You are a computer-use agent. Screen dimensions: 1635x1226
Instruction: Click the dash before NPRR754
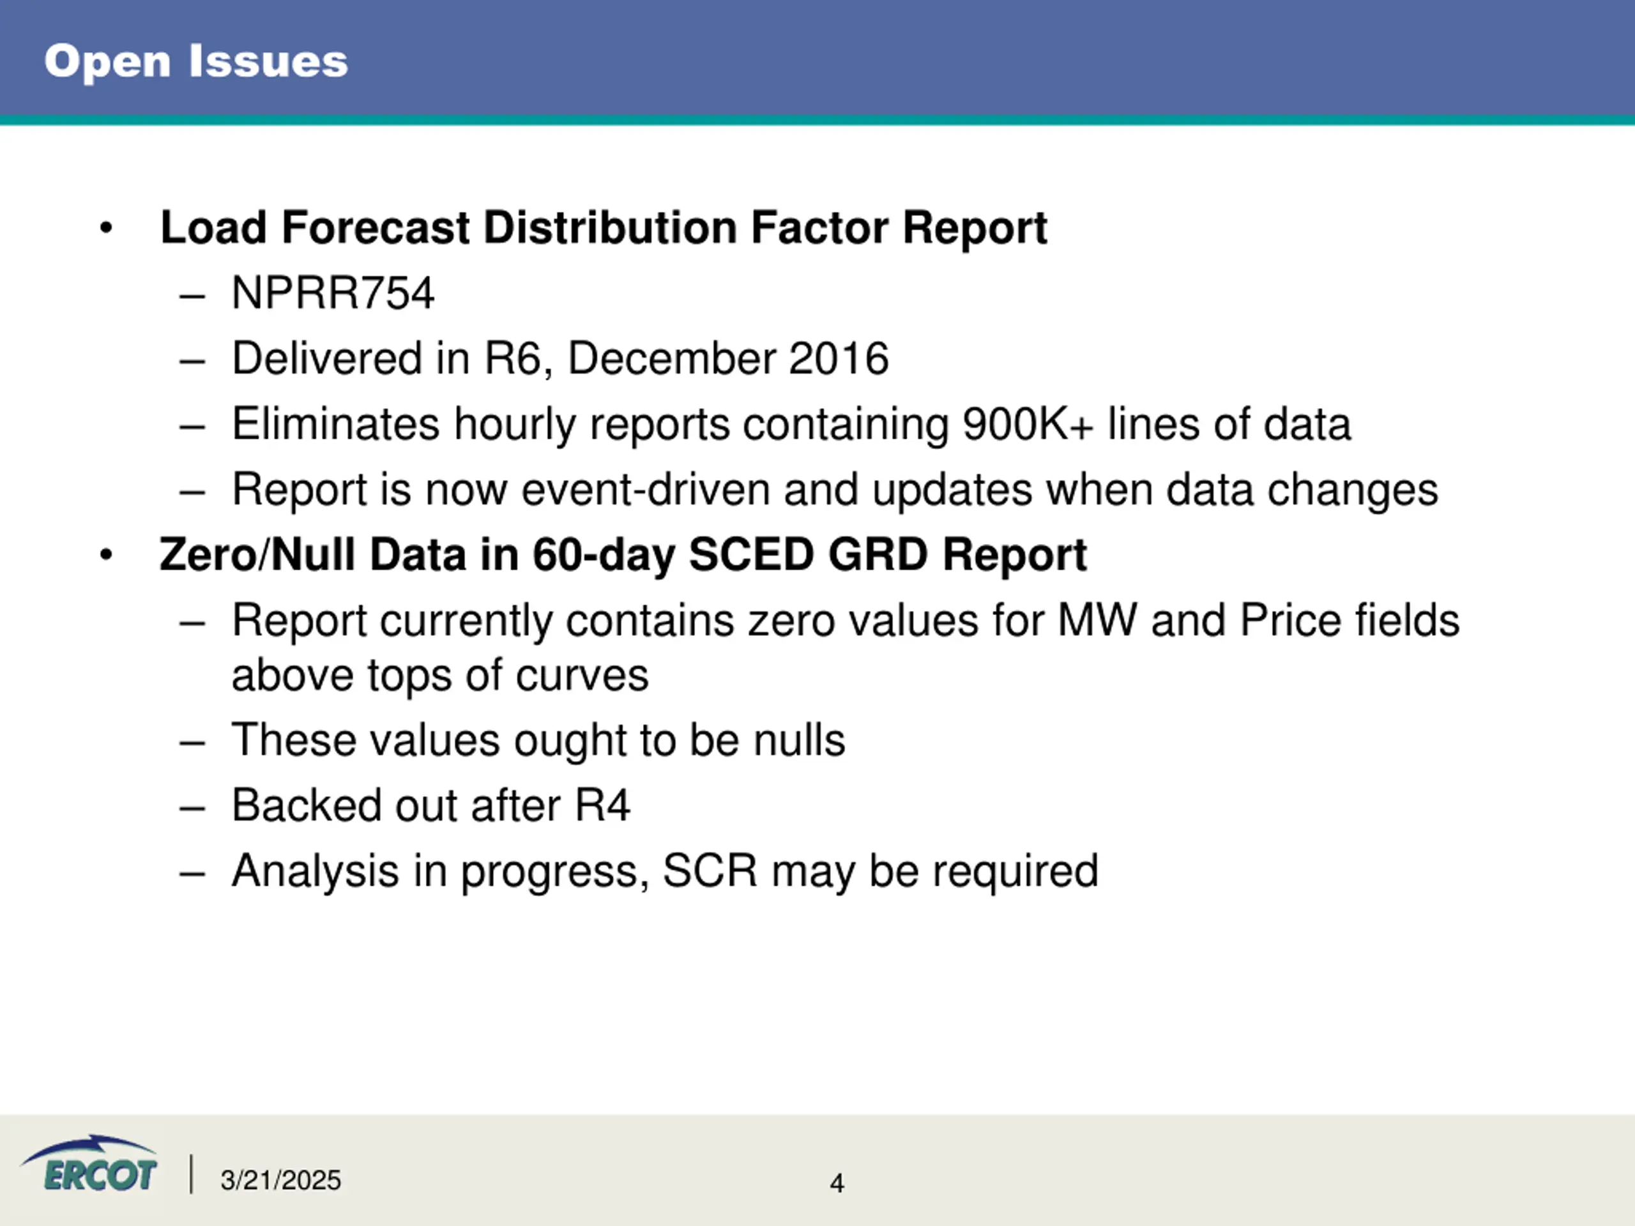coord(192,297)
